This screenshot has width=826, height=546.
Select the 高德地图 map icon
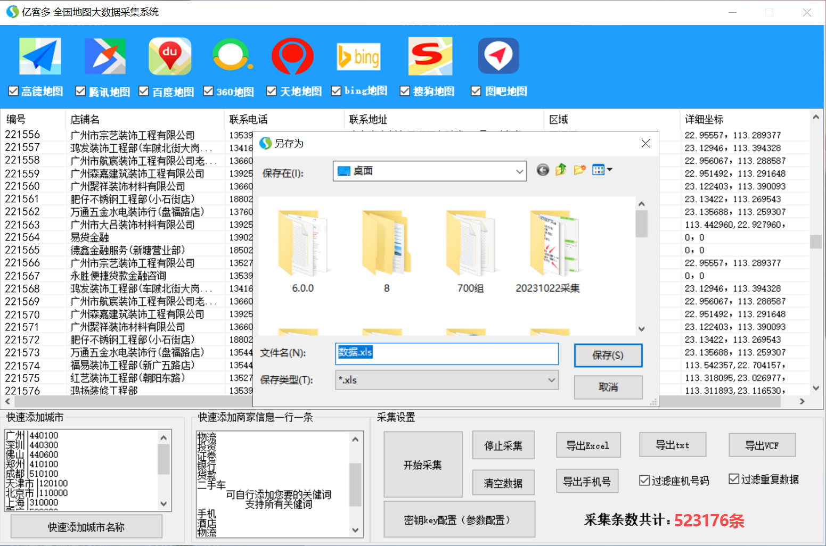[40, 55]
